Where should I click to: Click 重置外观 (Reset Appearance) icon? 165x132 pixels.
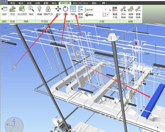[x=115, y=9]
